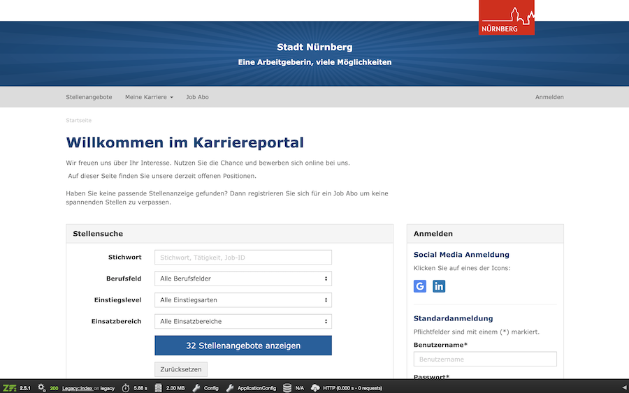
Task: Click the memory usage icon
Action: [x=159, y=387]
